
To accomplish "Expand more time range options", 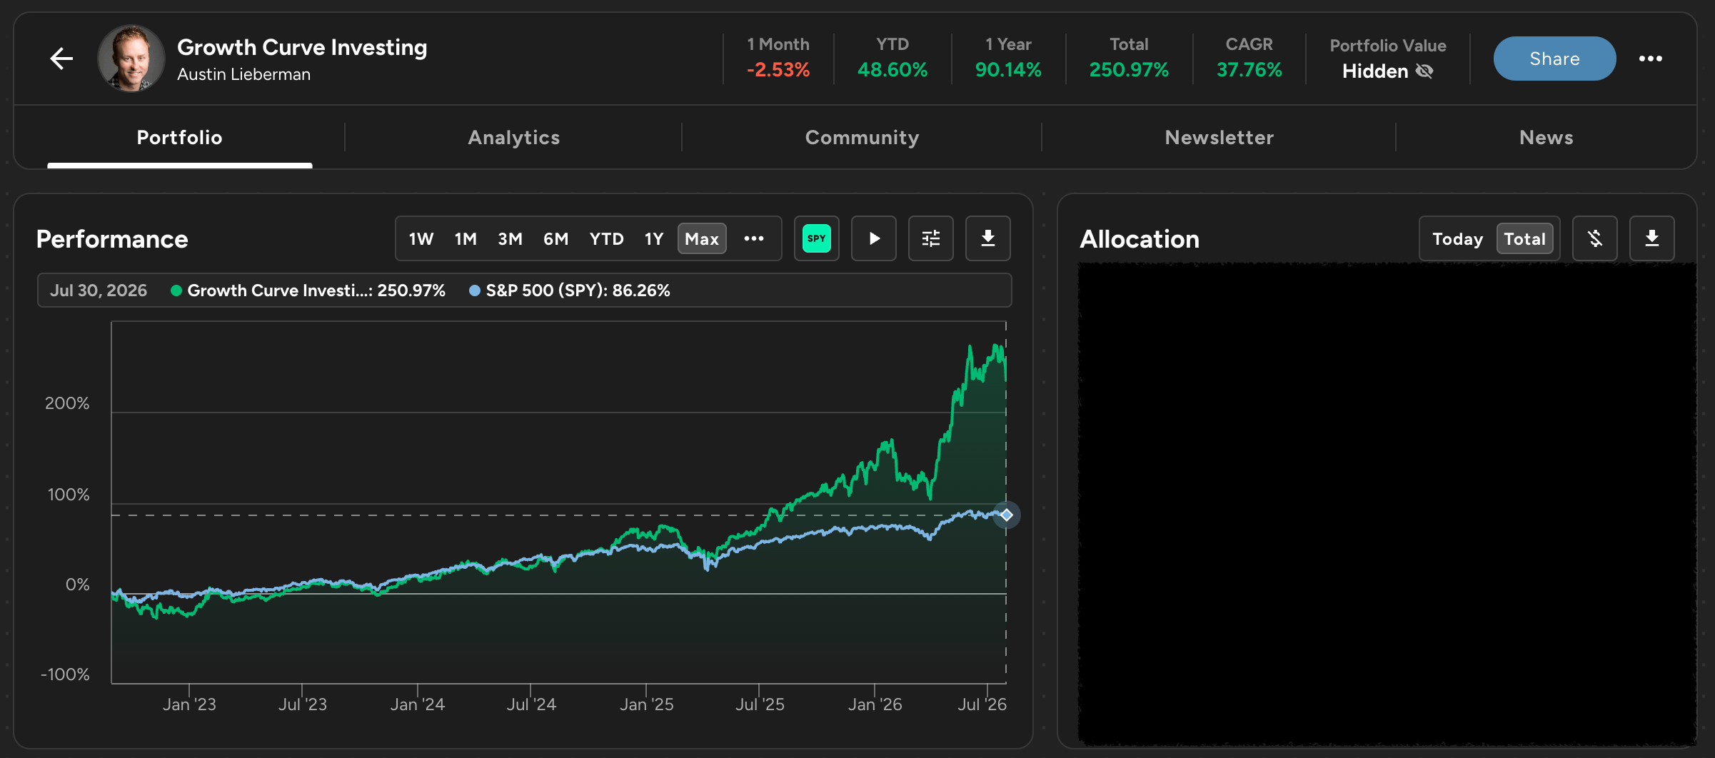I will click(x=754, y=238).
